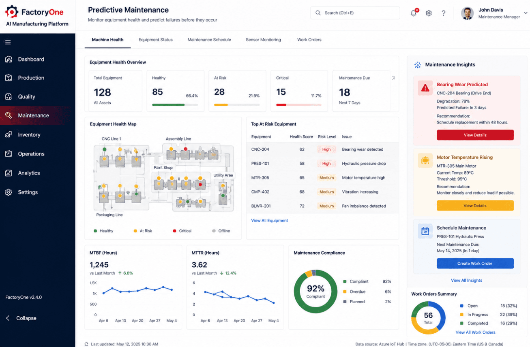
Task: Open the Work Orders tab
Action: coord(309,40)
